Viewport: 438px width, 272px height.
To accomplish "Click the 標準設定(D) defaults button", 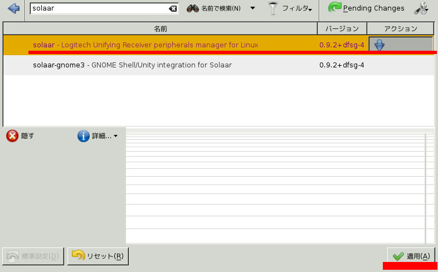I will 33,256.
